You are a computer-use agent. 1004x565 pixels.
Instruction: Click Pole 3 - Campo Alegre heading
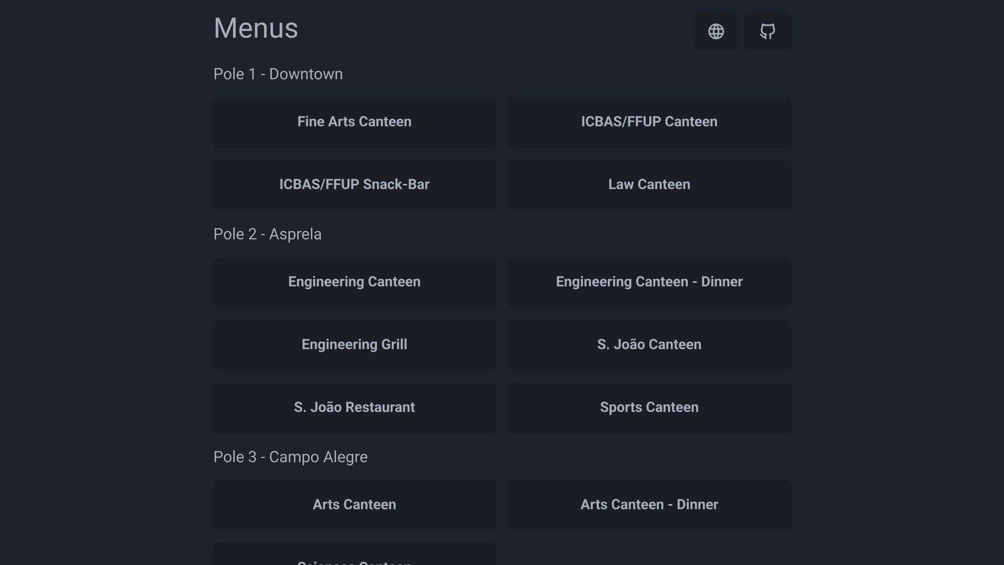pos(290,457)
